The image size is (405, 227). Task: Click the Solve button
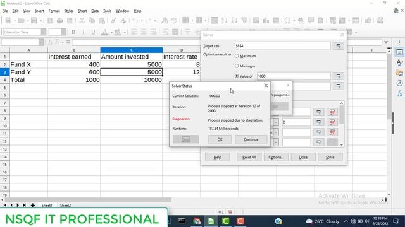330,157
